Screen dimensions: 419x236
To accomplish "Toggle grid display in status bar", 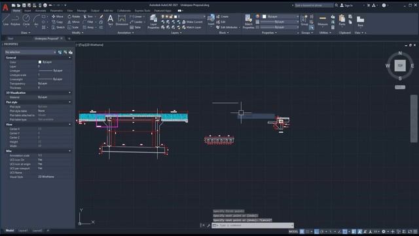I will click(302, 231).
